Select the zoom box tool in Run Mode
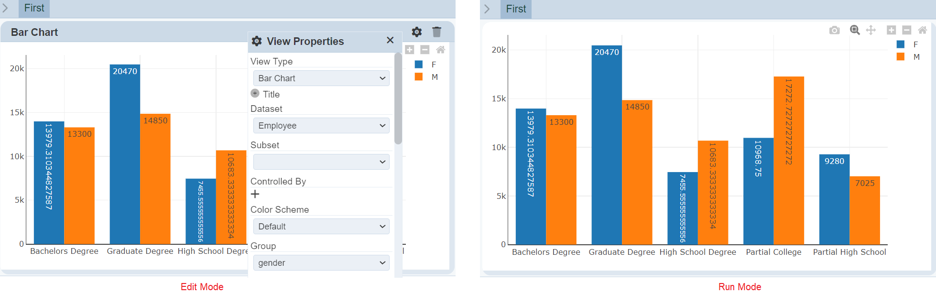This screenshot has width=936, height=294. [x=855, y=30]
